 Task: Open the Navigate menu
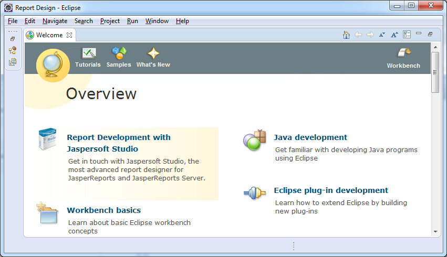[x=55, y=21]
